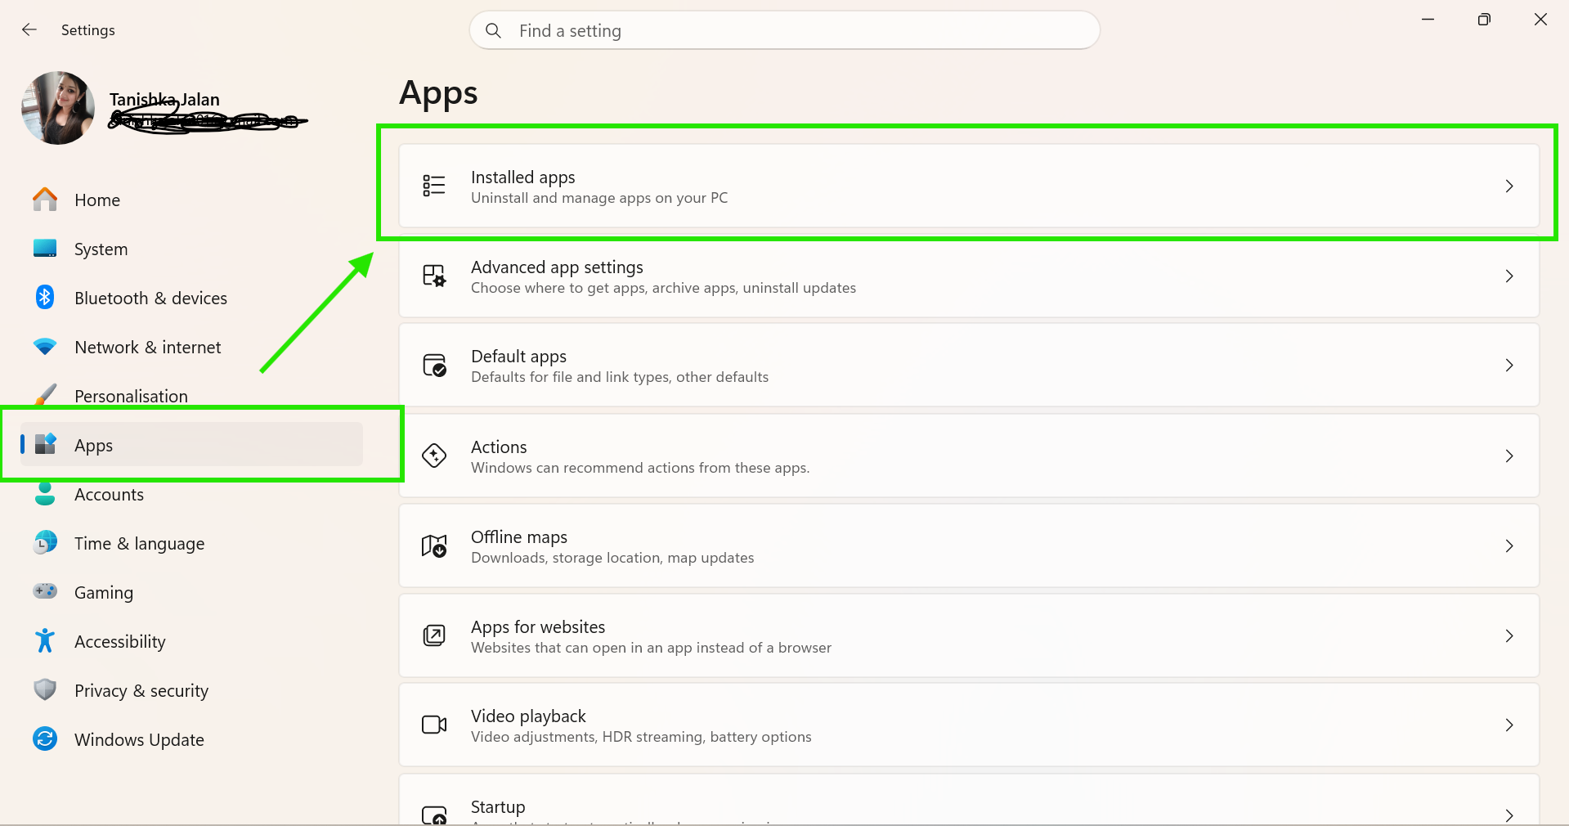This screenshot has height=826, width=1569.
Task: Go to Home settings page
Action: (191, 200)
